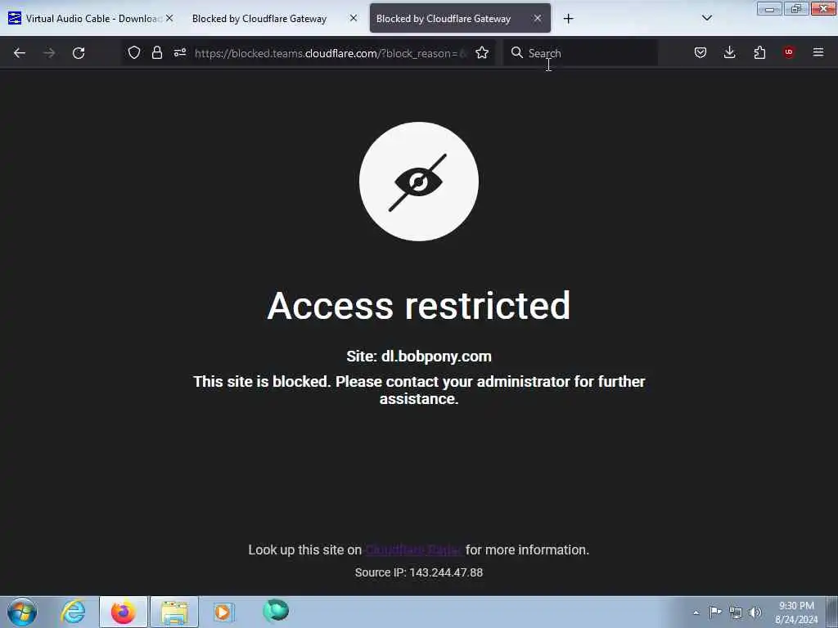Open the uBlock Origin extension icon

click(789, 52)
